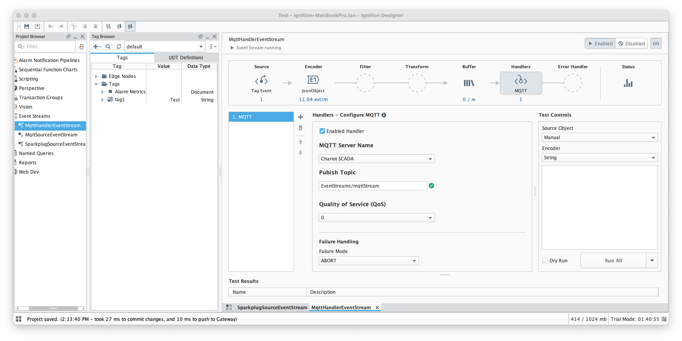The height and width of the screenshot is (341, 682).
Task: Expand the Edge Nodes tag folder
Action: coord(96,76)
